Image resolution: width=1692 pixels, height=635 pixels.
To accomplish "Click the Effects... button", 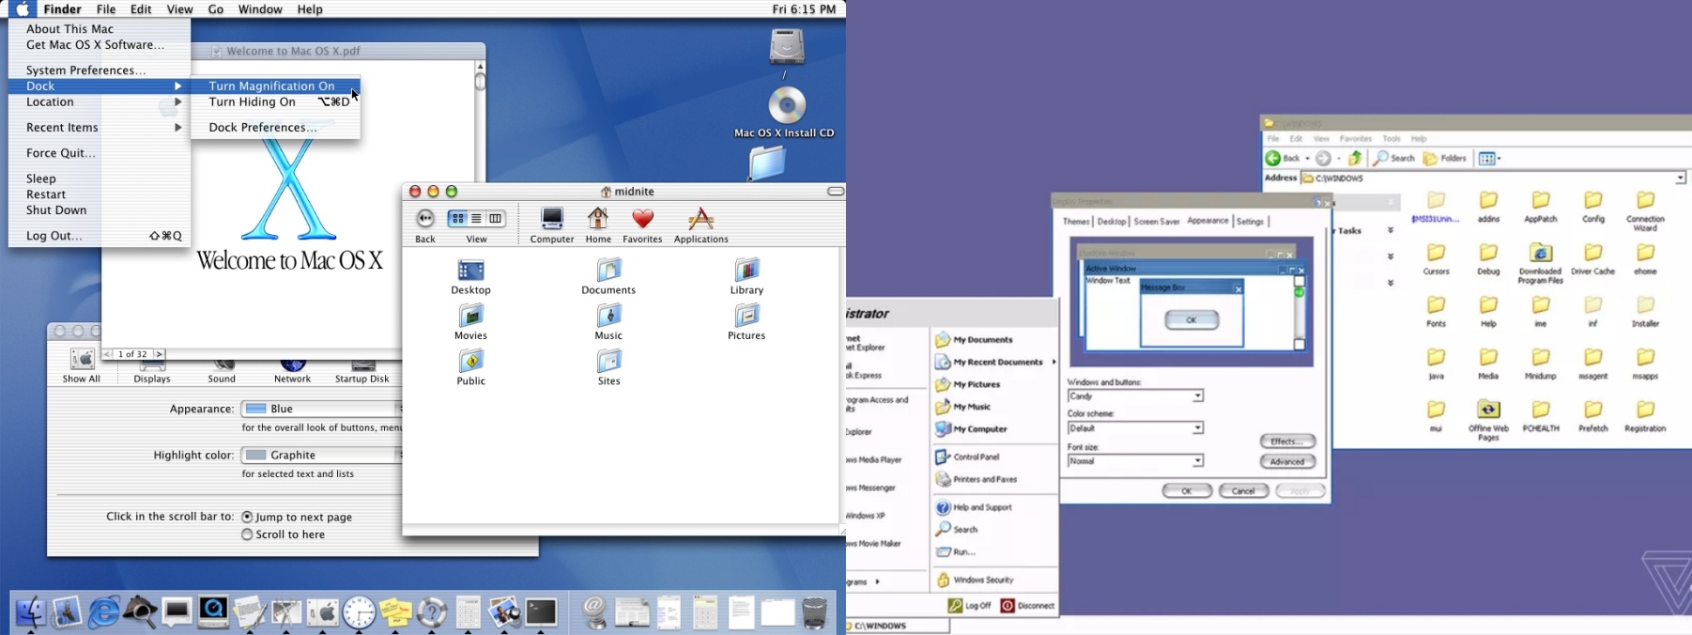I will point(1287,441).
